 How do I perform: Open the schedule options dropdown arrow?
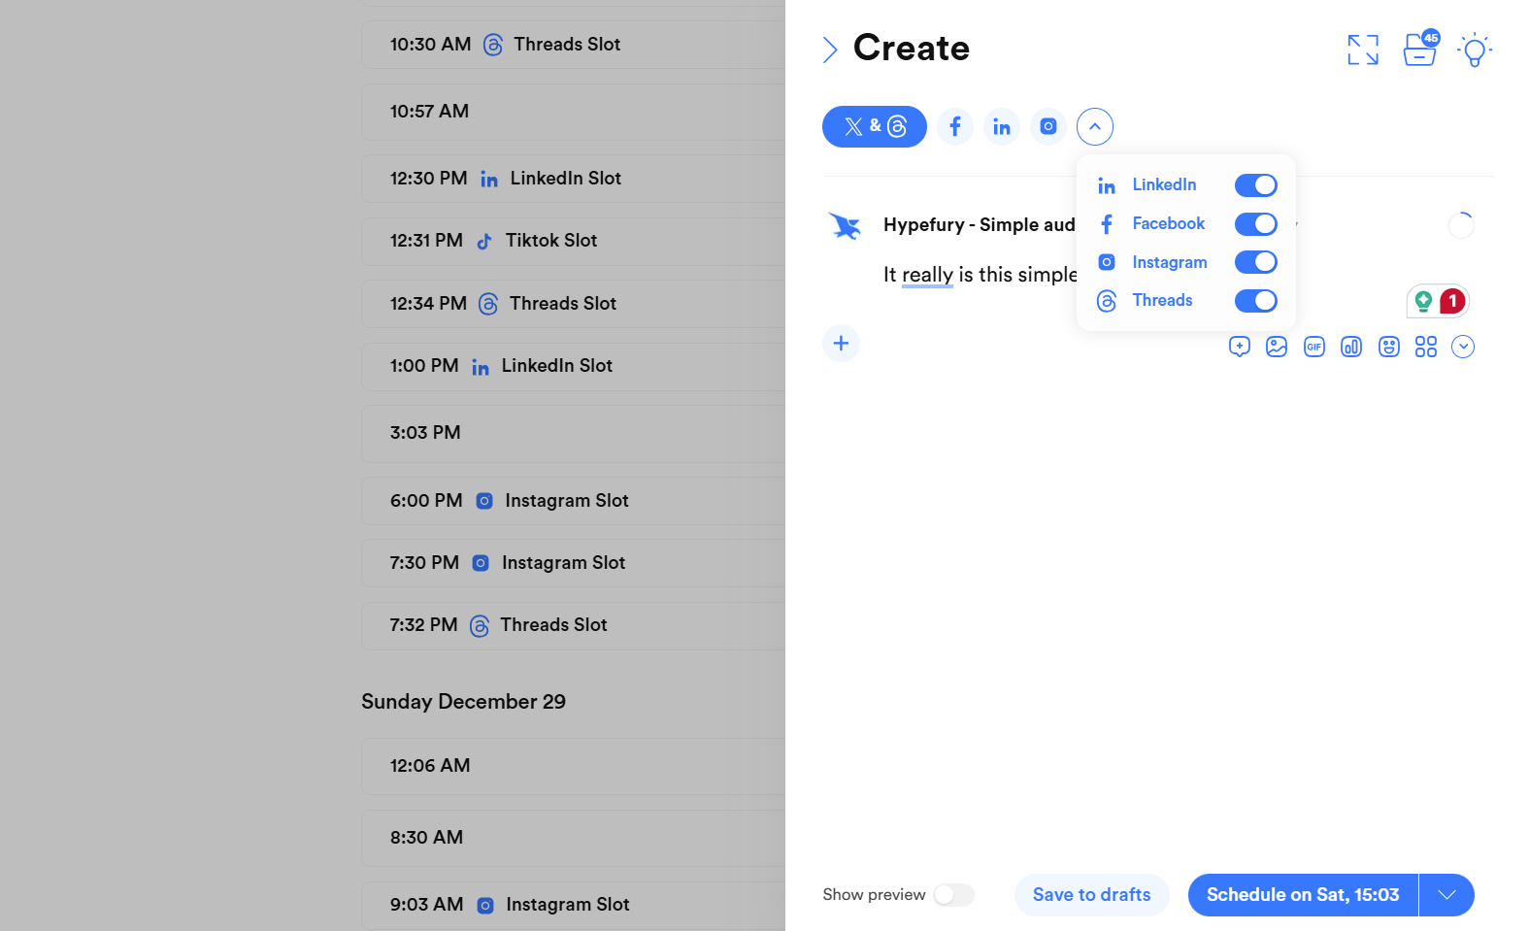point(1446,895)
